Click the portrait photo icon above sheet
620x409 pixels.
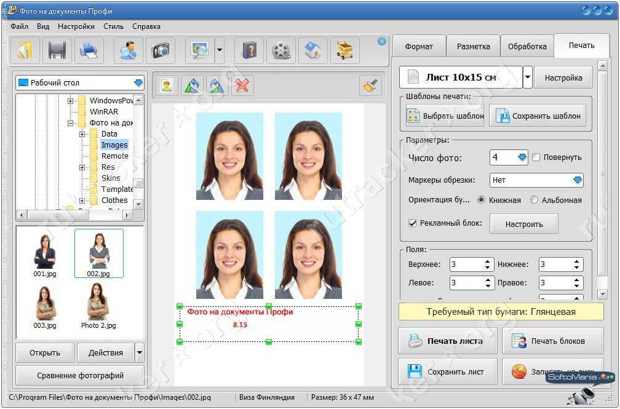[167, 85]
